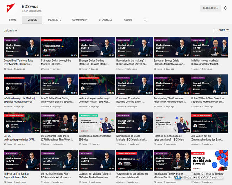Play Introdução à análise técnica thumbnail
The height and width of the screenshot is (185, 232).
(97, 123)
